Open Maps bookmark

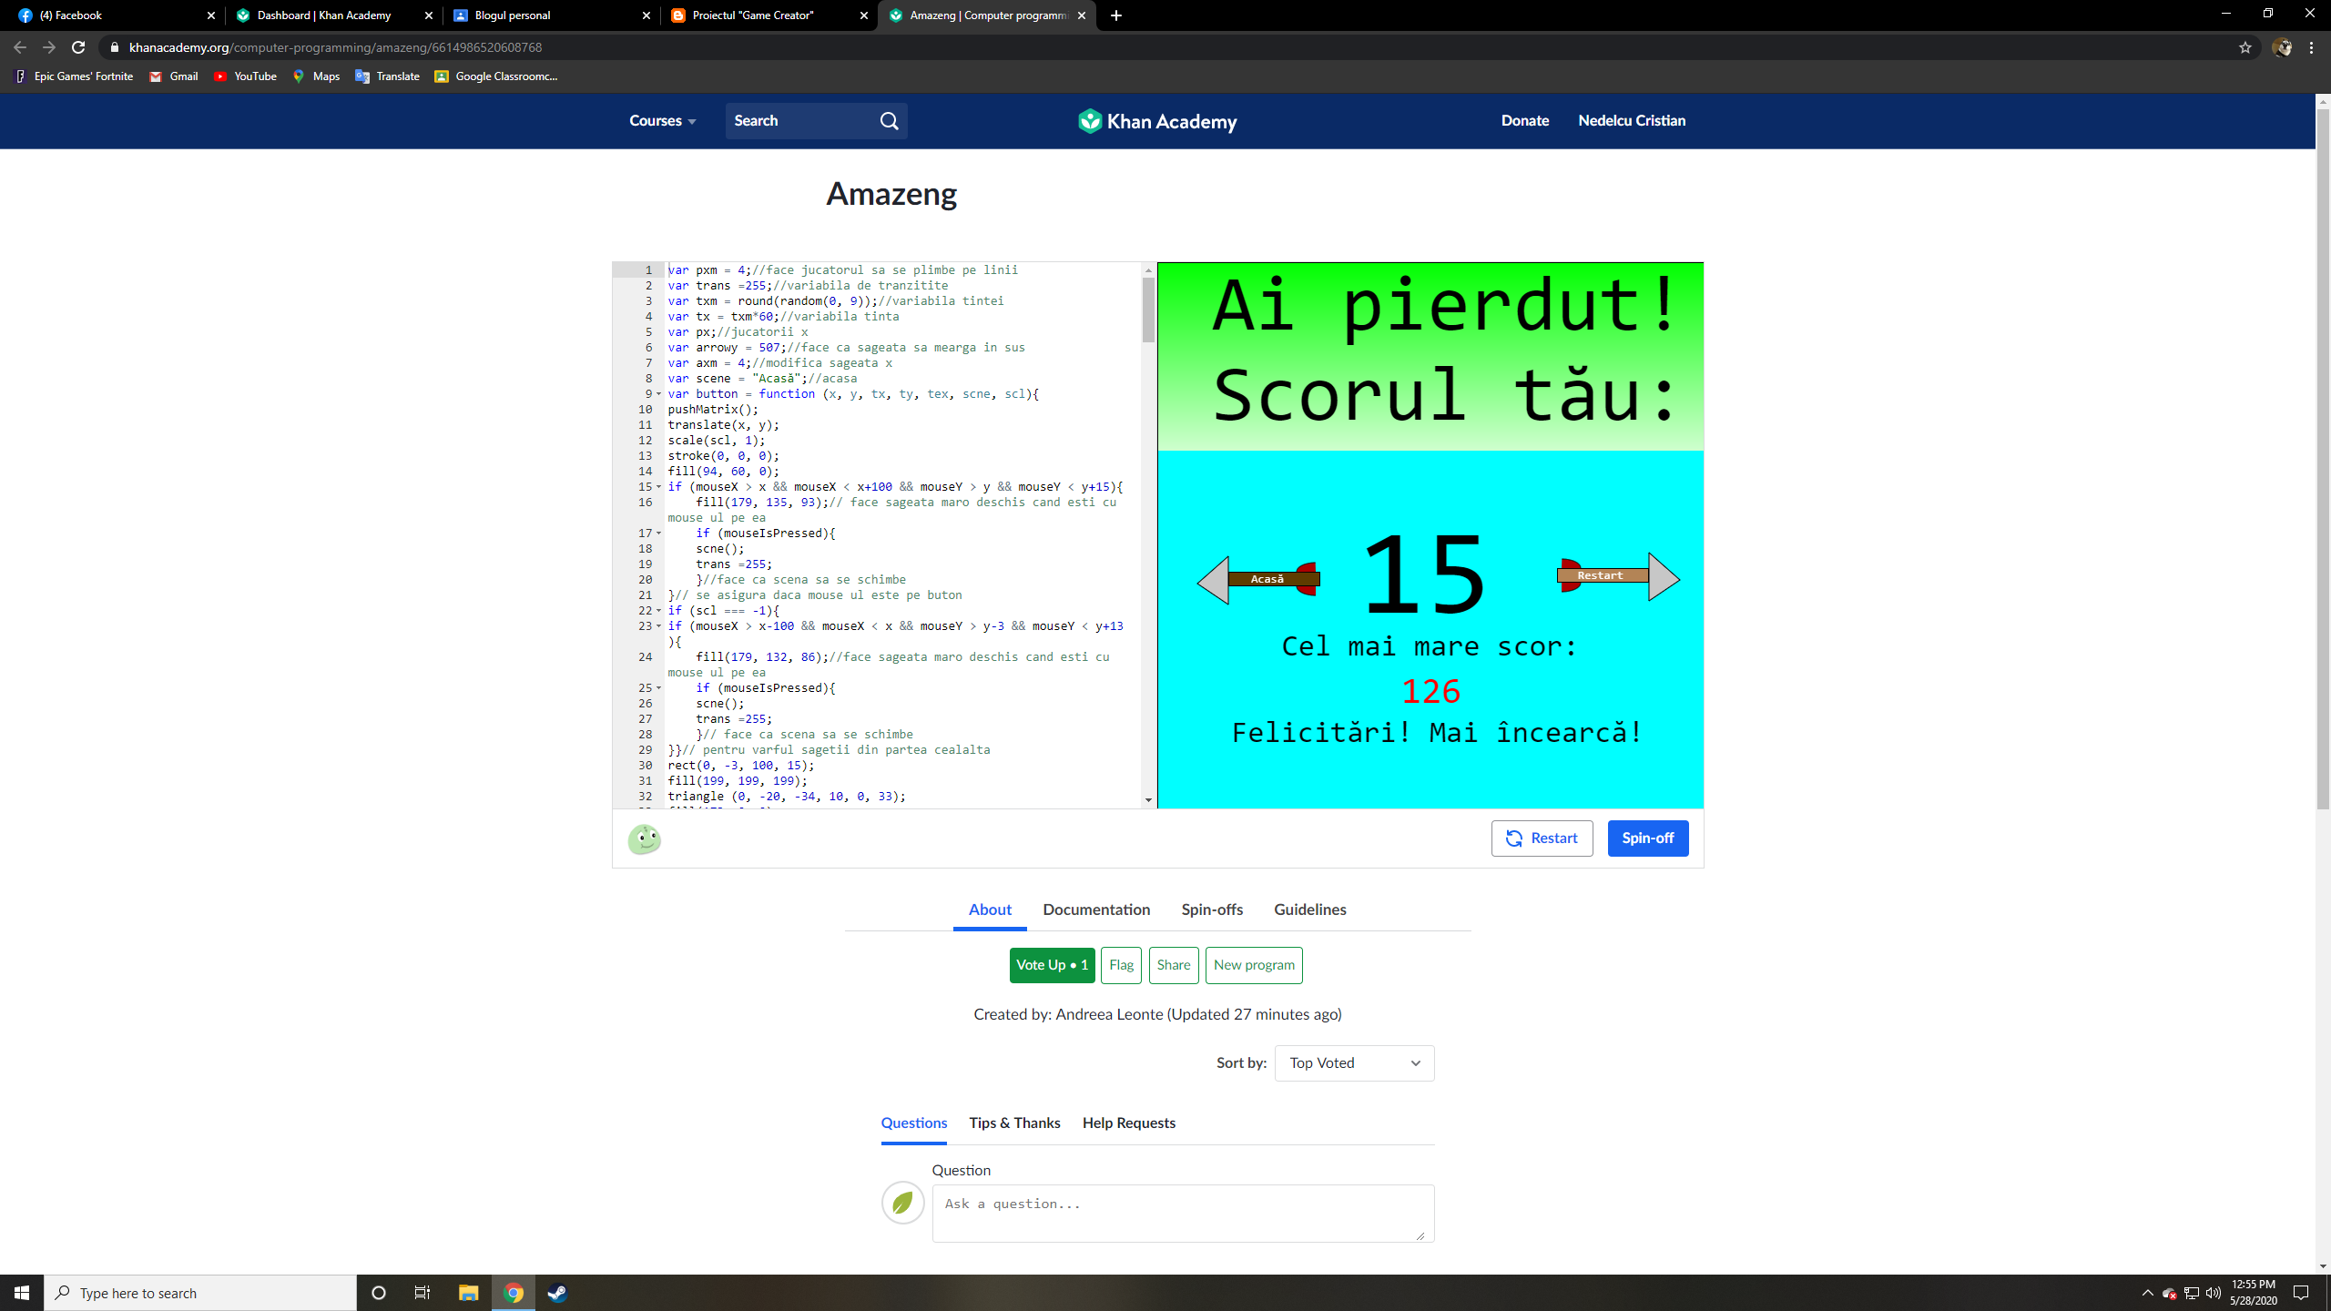point(316,76)
